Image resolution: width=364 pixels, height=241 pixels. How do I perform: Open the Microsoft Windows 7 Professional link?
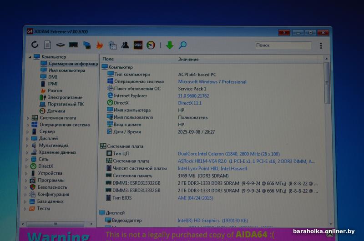[x=212, y=82]
